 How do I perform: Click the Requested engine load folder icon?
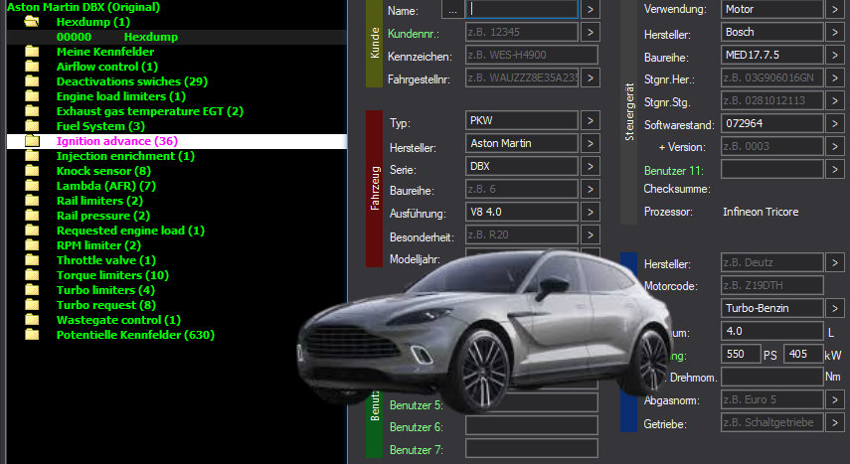click(32, 231)
